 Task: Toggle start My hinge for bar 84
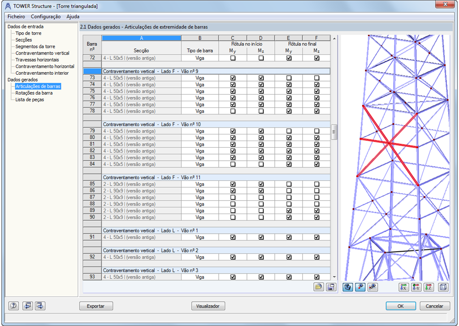233,164
